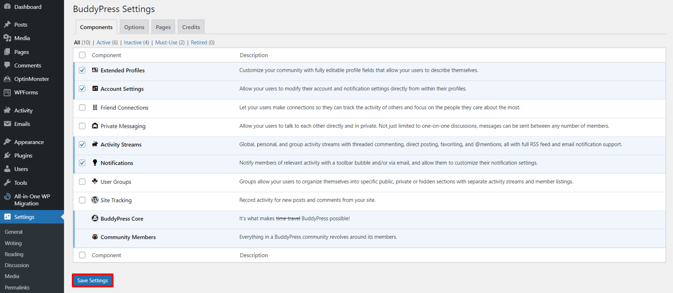Toggle the select-all checkbox in the header row
Image resolution: width=673 pixels, height=293 pixels.
tap(82, 55)
